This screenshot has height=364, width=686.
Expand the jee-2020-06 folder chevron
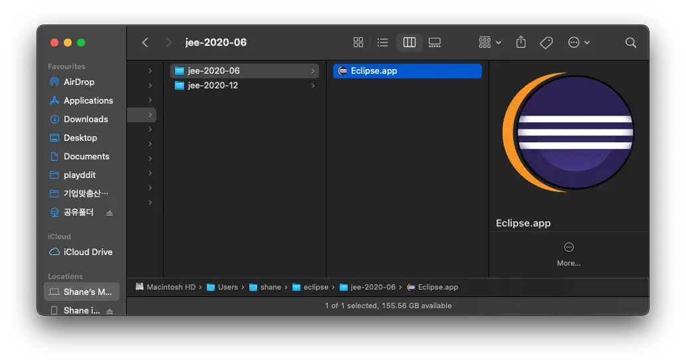[313, 71]
